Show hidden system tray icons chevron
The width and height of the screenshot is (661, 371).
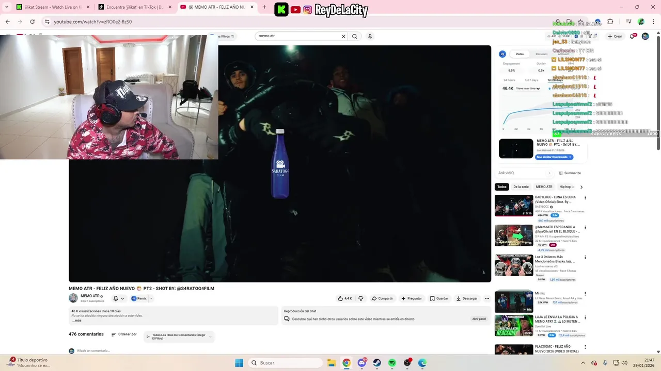click(x=583, y=363)
